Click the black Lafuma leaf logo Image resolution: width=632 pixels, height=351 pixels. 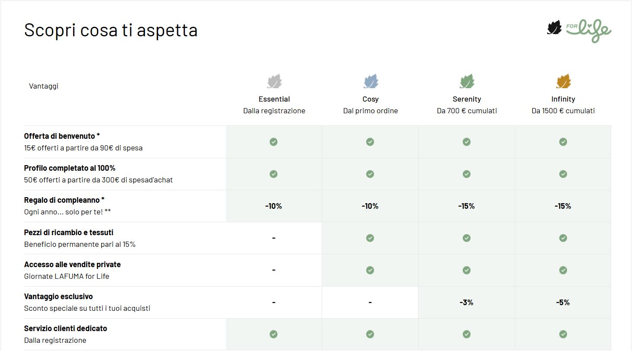click(555, 28)
